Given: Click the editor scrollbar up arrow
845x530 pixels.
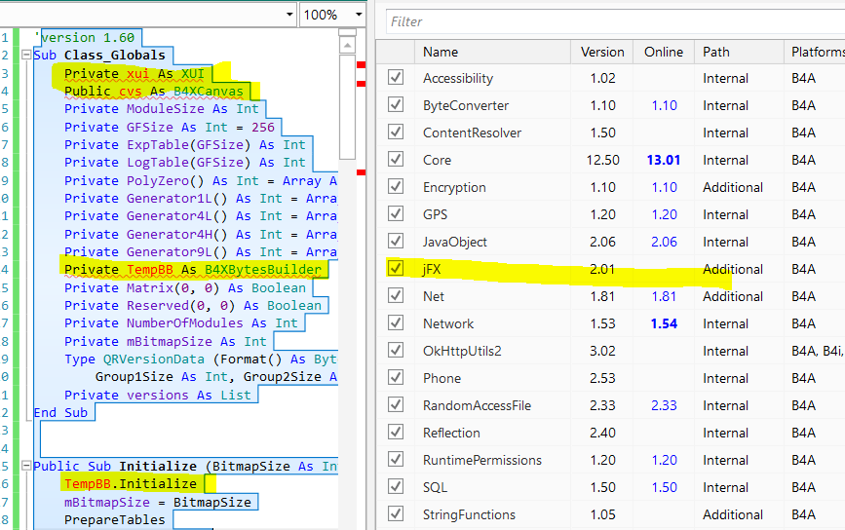Looking at the screenshot, I should click(347, 46).
